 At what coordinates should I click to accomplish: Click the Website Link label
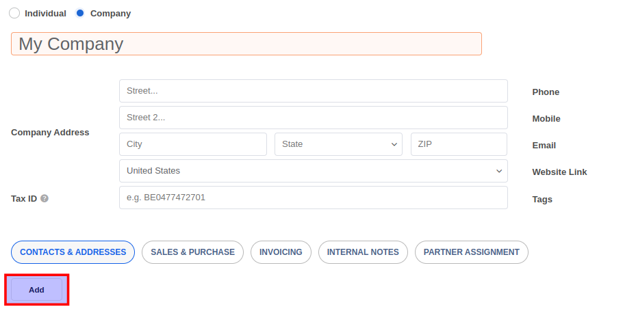559,172
